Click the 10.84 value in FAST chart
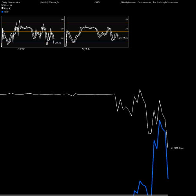The image size is (196, 196). (58, 43)
